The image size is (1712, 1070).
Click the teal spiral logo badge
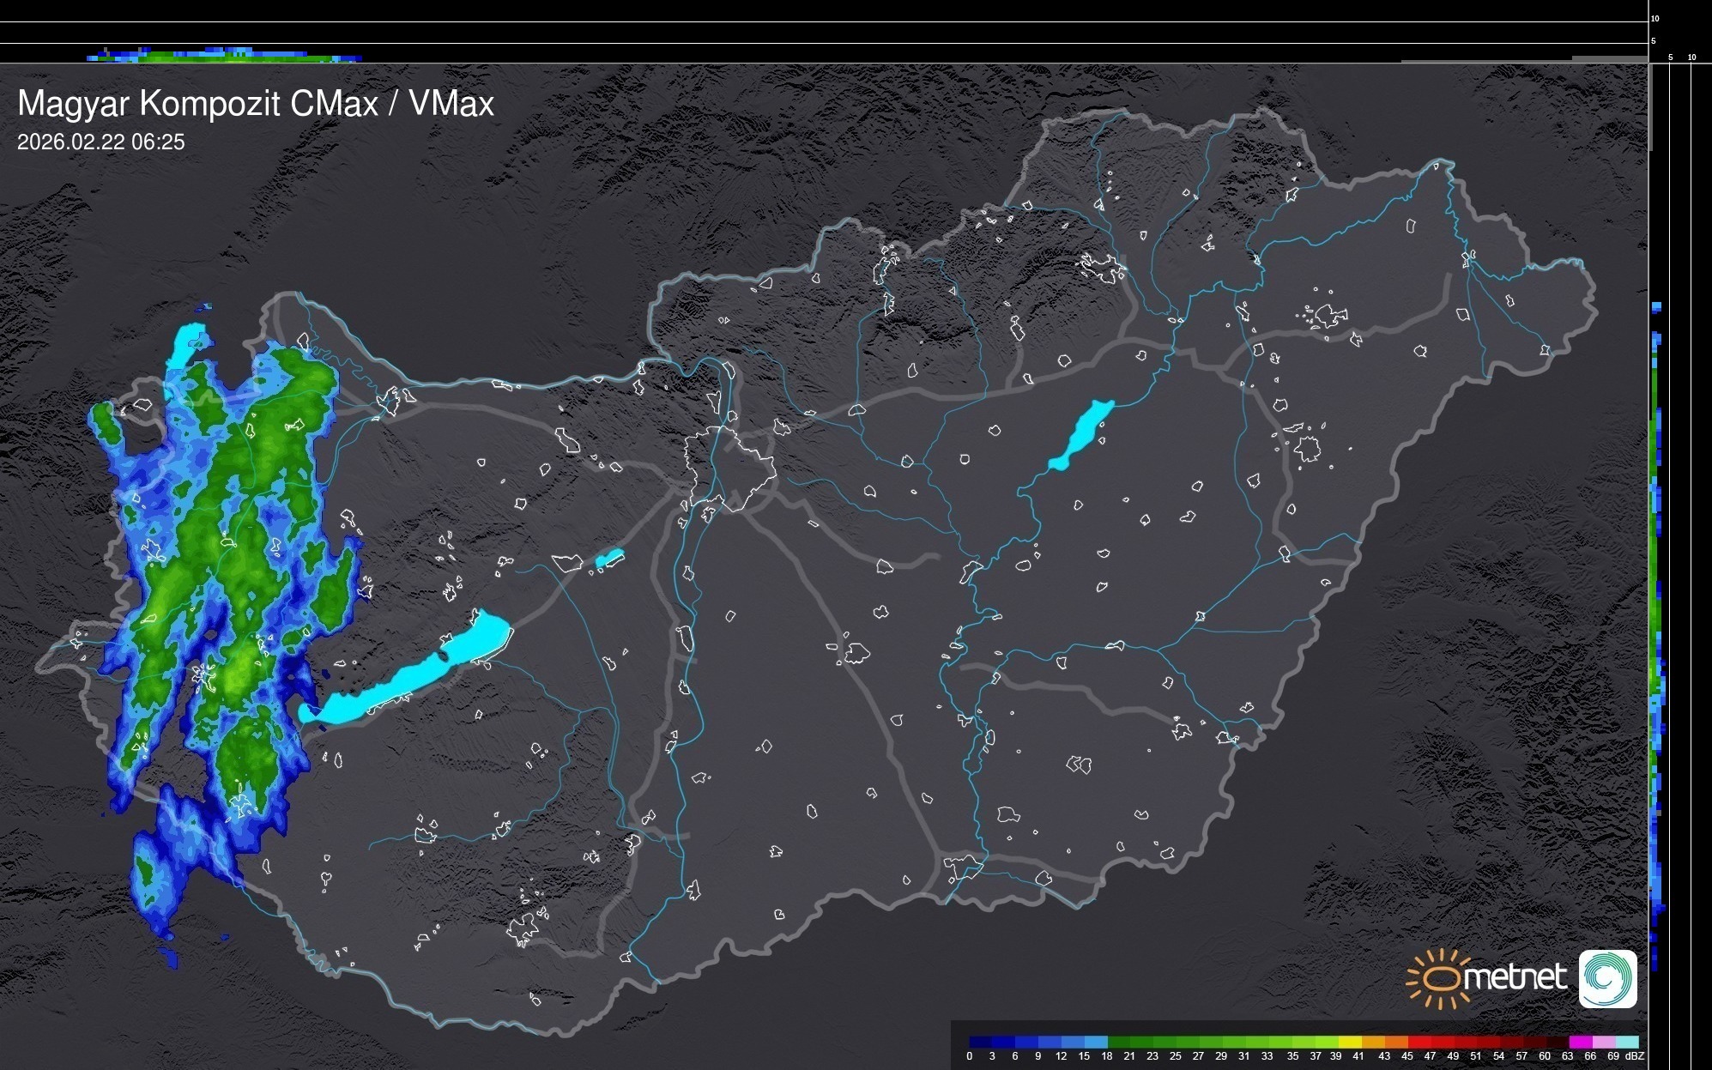[x=1607, y=978]
